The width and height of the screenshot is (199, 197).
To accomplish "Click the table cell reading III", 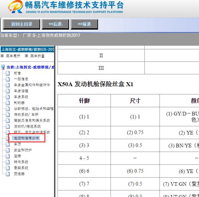I will point(101,68).
